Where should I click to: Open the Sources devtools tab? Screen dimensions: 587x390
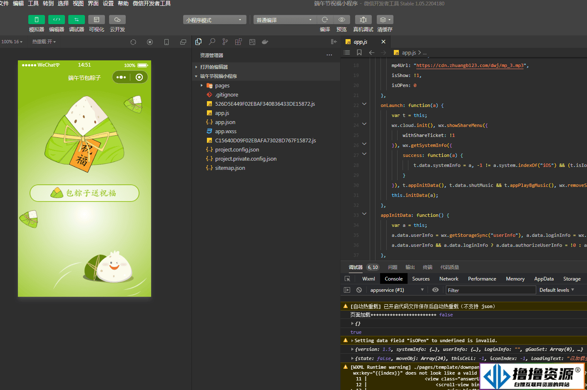[x=421, y=279]
